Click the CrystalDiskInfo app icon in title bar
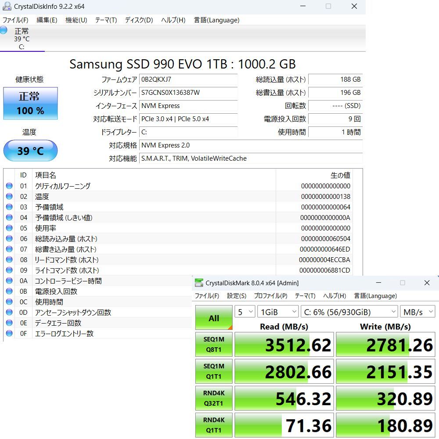439x439 pixels. (7, 6)
